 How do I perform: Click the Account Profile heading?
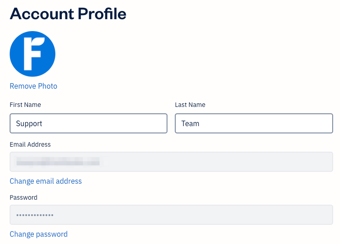(68, 14)
